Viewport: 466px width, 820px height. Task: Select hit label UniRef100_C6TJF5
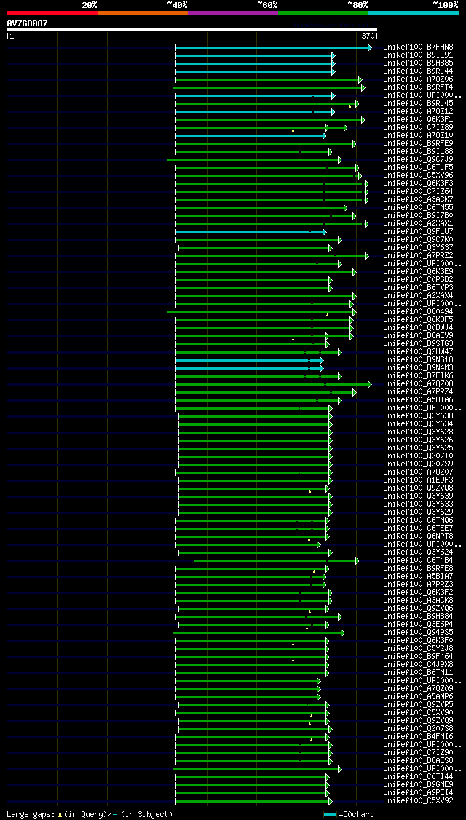tap(418, 168)
